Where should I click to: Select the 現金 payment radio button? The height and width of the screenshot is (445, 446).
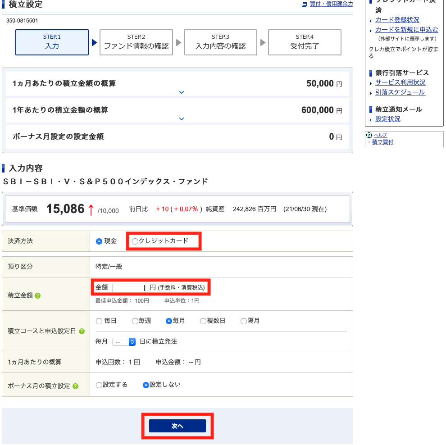pos(99,241)
